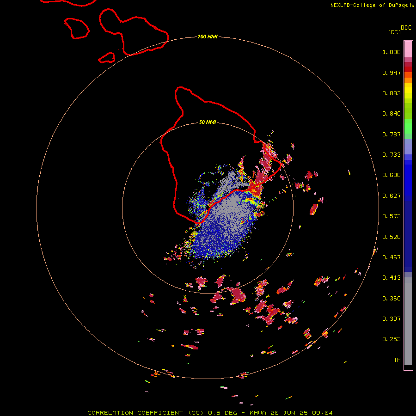This screenshot has width=416, height=416.
Task: Click the 0.360 scale value
Action: (x=392, y=299)
